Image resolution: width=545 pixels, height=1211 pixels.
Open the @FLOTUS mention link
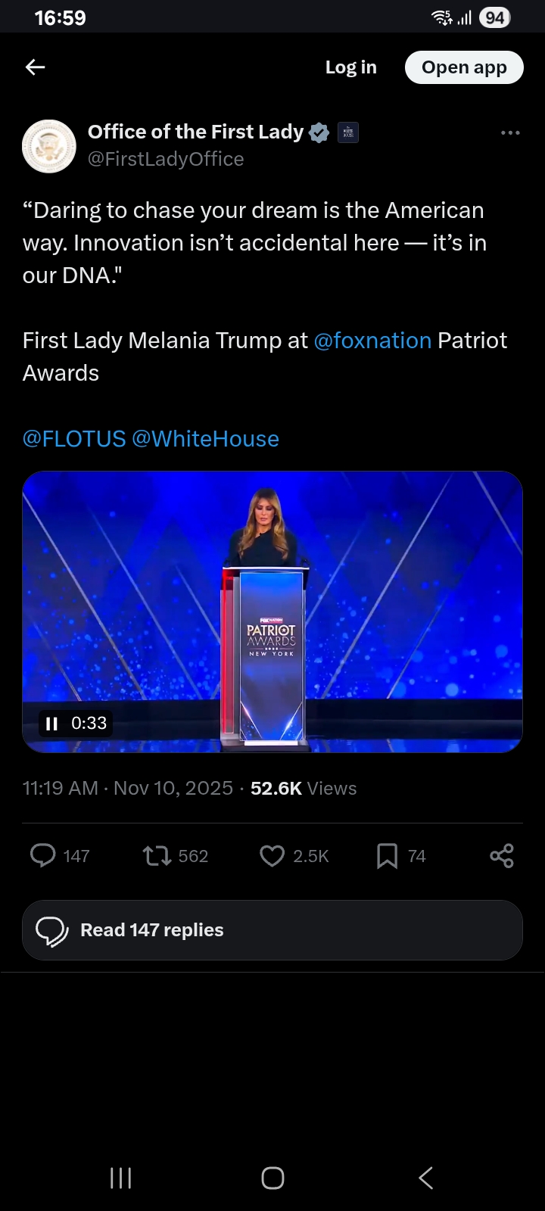click(x=74, y=439)
